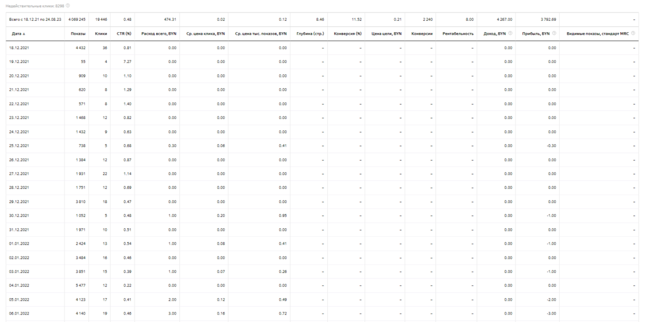Select date cell 26.12.2021

coord(19,160)
